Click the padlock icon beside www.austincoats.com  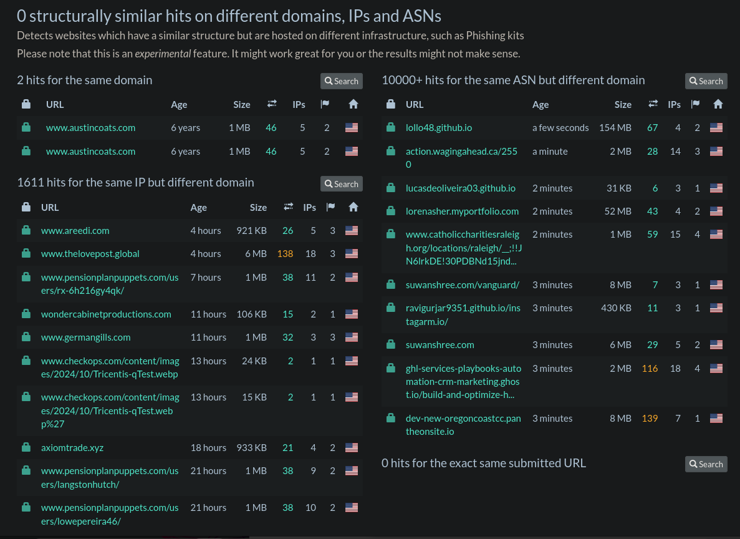(x=26, y=127)
